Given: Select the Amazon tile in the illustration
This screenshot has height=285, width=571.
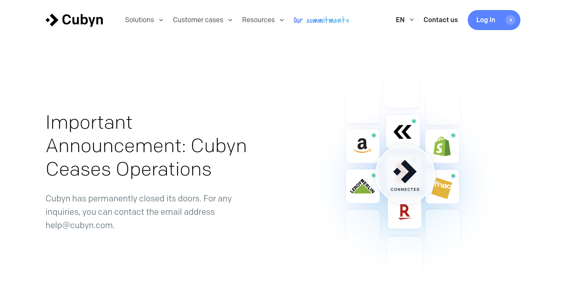Looking at the screenshot, I should tap(362, 146).
